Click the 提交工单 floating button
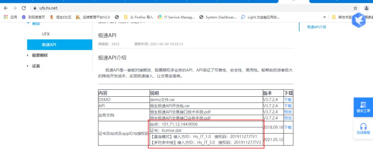This screenshot has height=154, width=373. [x=363, y=107]
